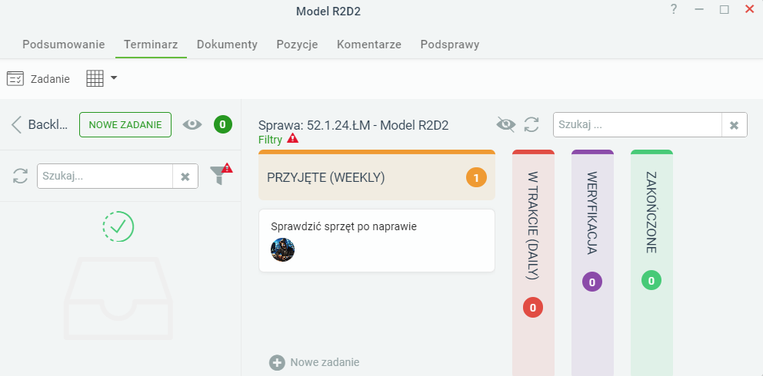Focus the backlog Szukaj... search field

point(105,176)
